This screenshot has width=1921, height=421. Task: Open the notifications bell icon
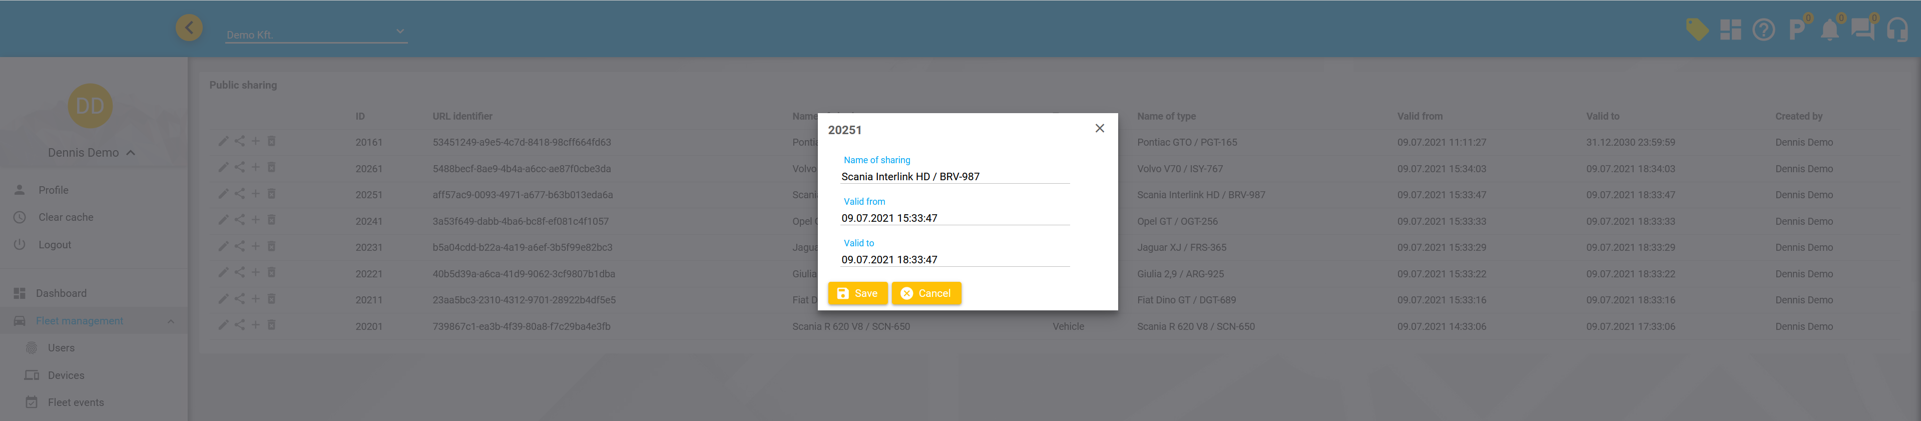[1828, 30]
